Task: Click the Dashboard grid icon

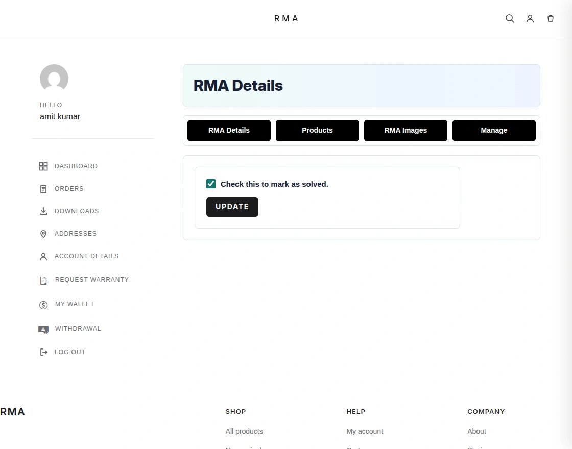Action: click(x=43, y=166)
